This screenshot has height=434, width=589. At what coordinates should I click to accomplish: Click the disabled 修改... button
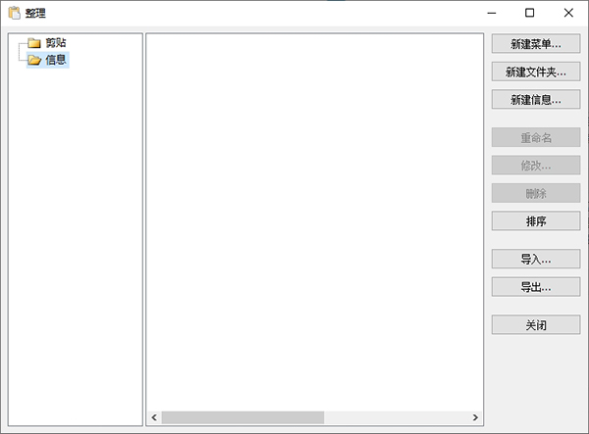tap(536, 166)
